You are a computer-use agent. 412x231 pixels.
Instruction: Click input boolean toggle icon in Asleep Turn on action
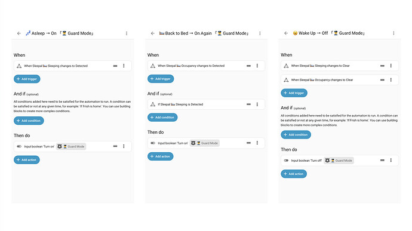pyautogui.click(x=19, y=146)
